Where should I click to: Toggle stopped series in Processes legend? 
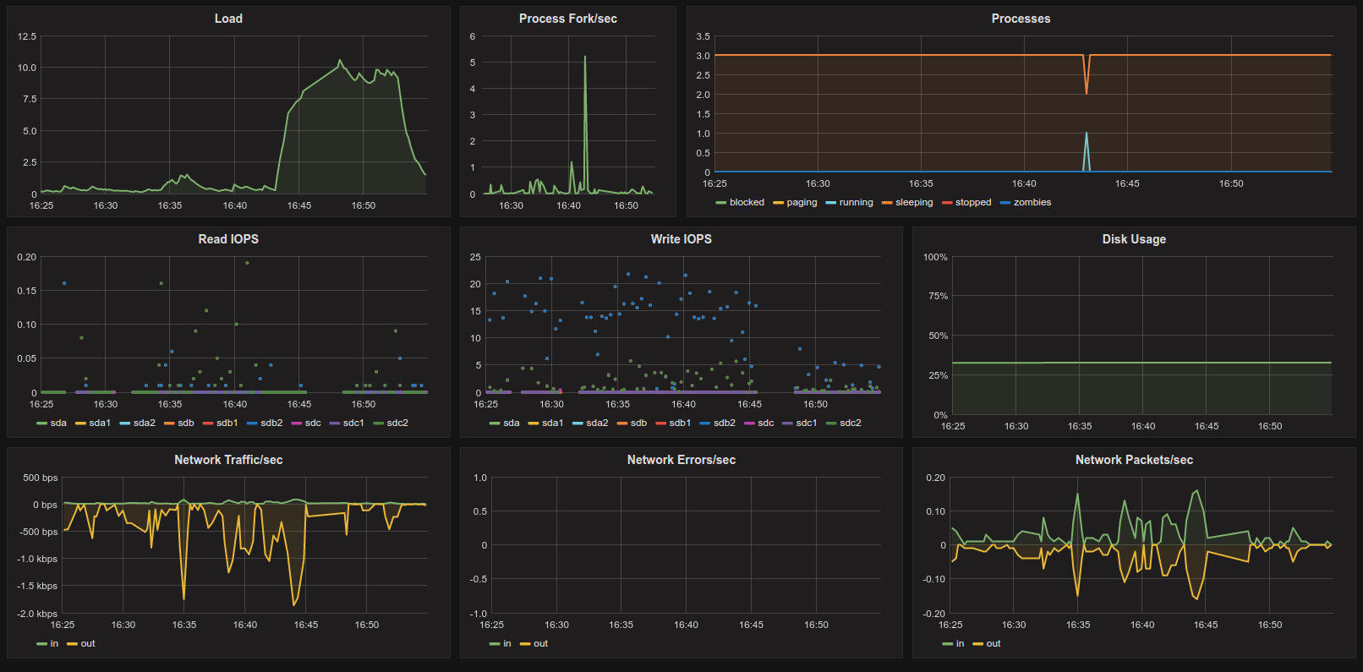[966, 202]
